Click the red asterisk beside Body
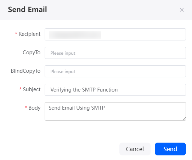The height and width of the screenshot is (160, 192). [26, 107]
